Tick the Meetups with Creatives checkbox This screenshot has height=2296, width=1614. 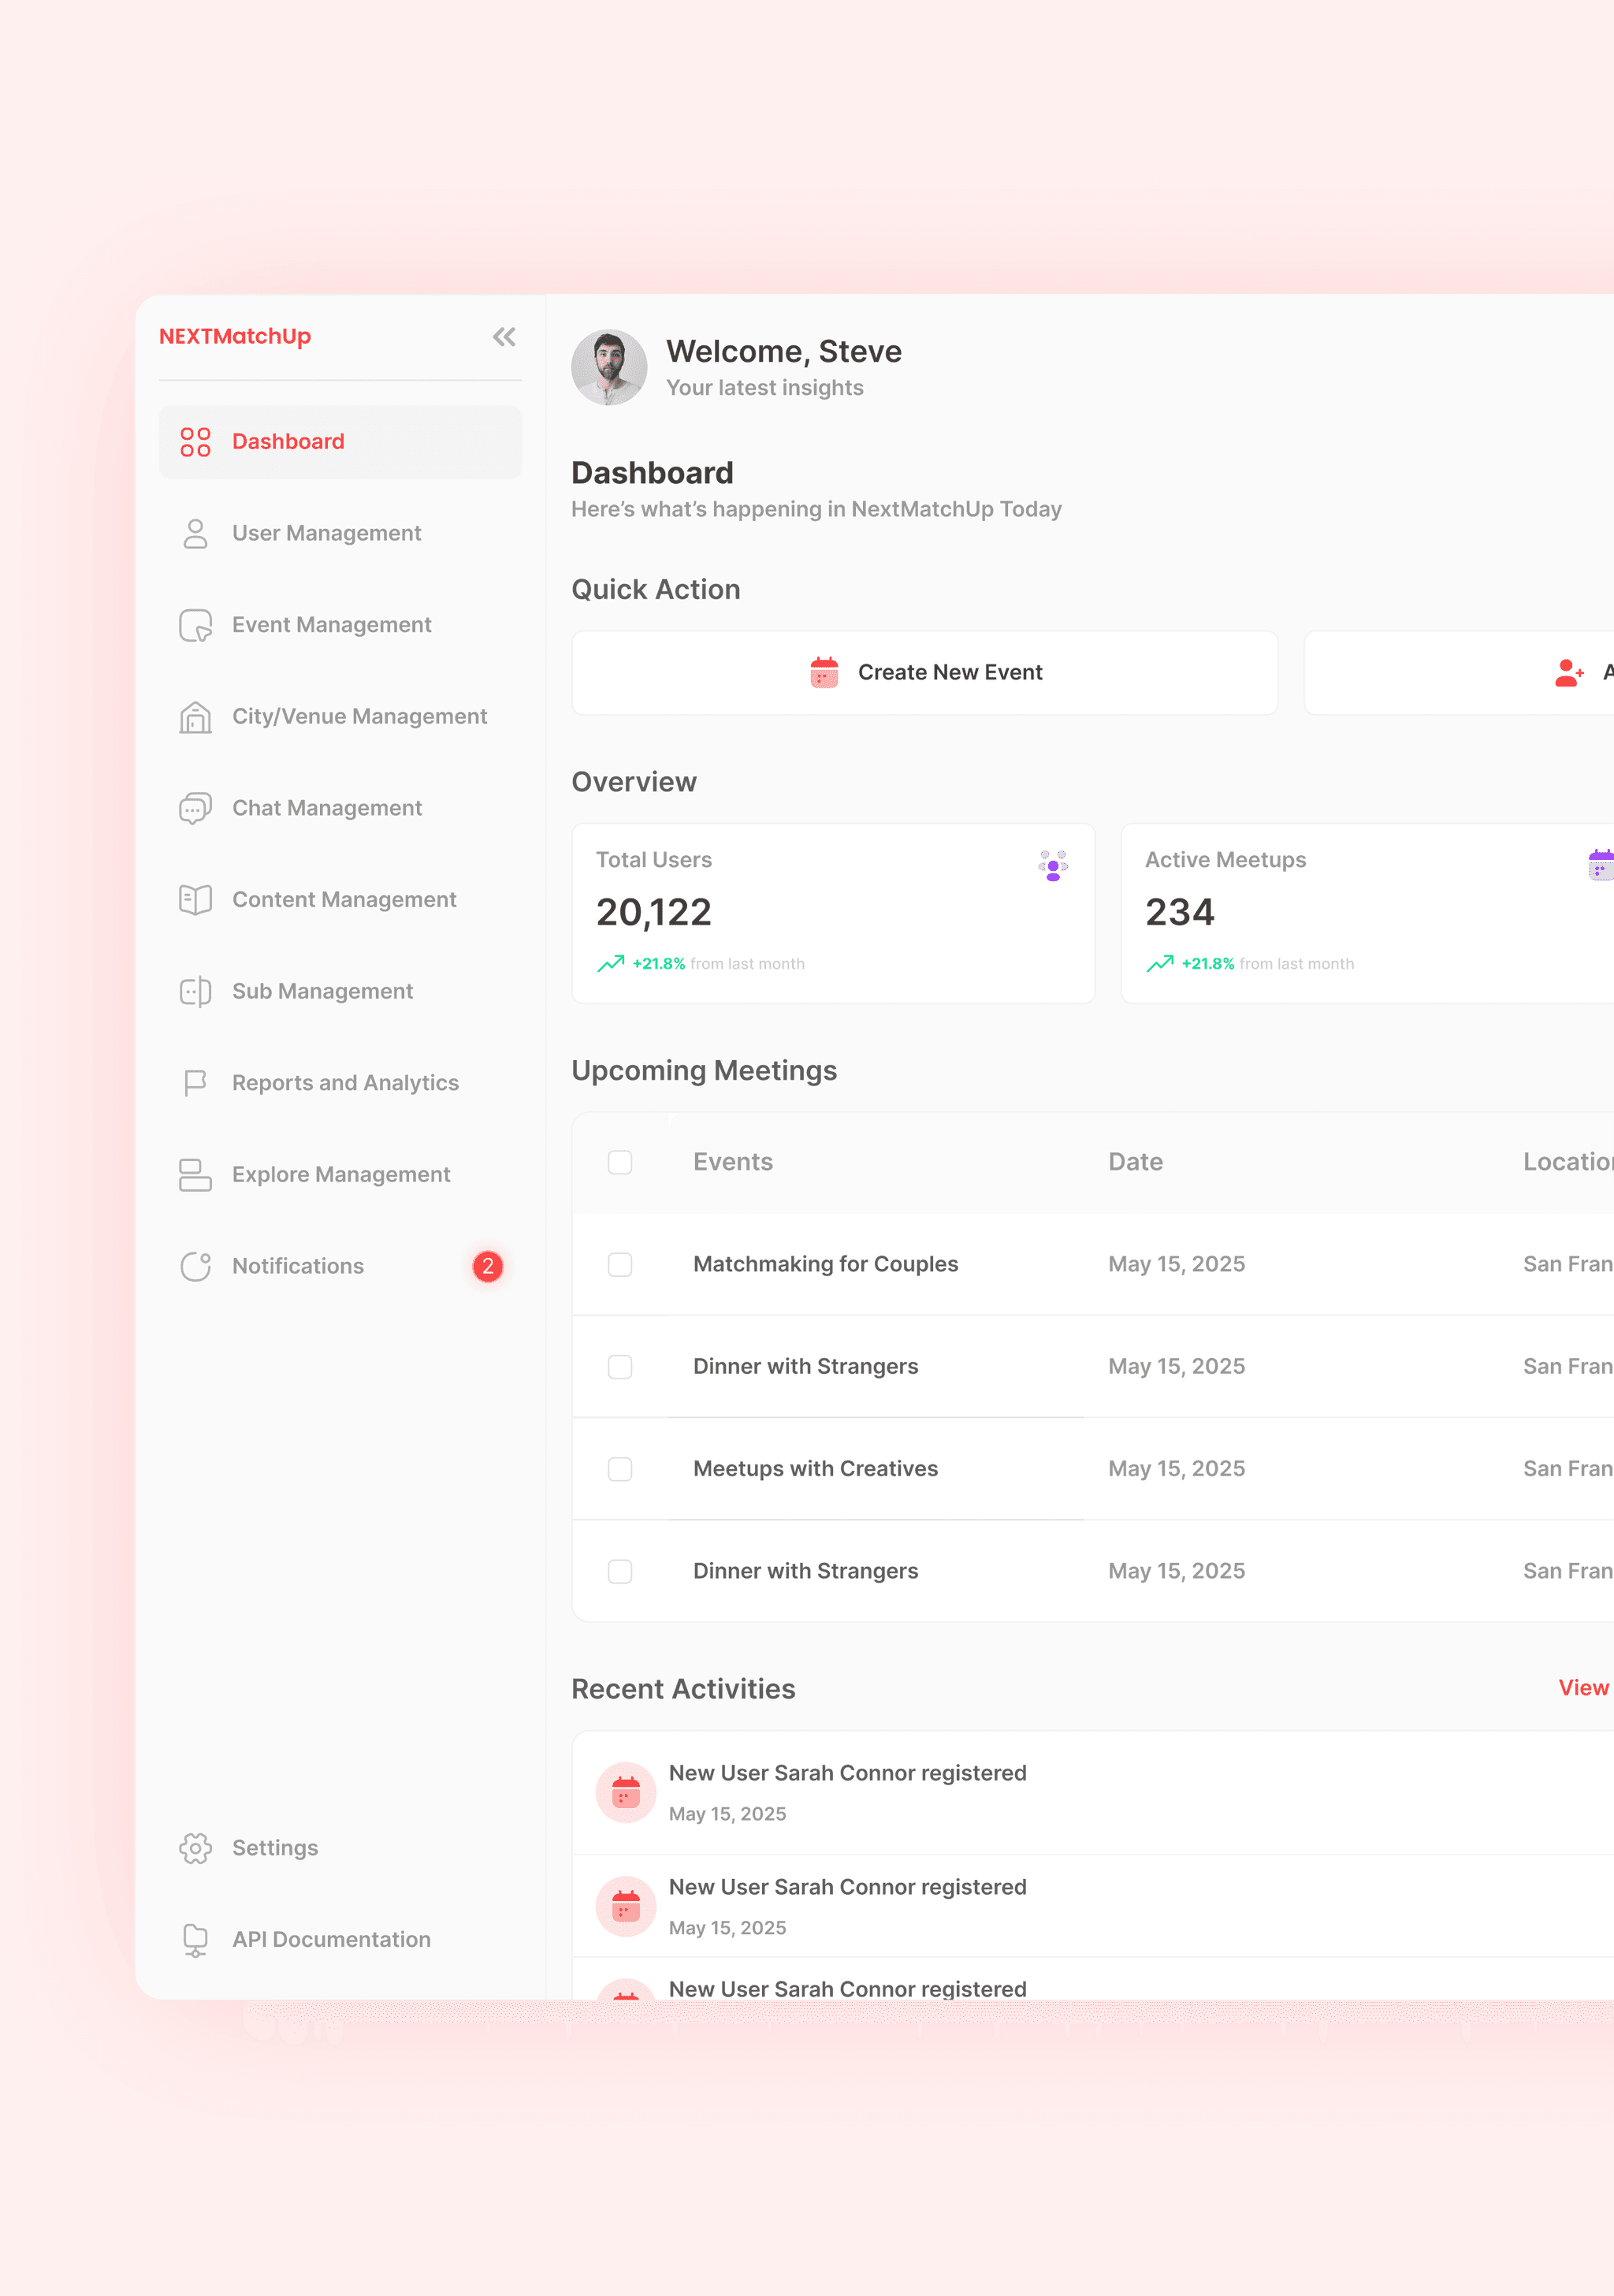[620, 1469]
